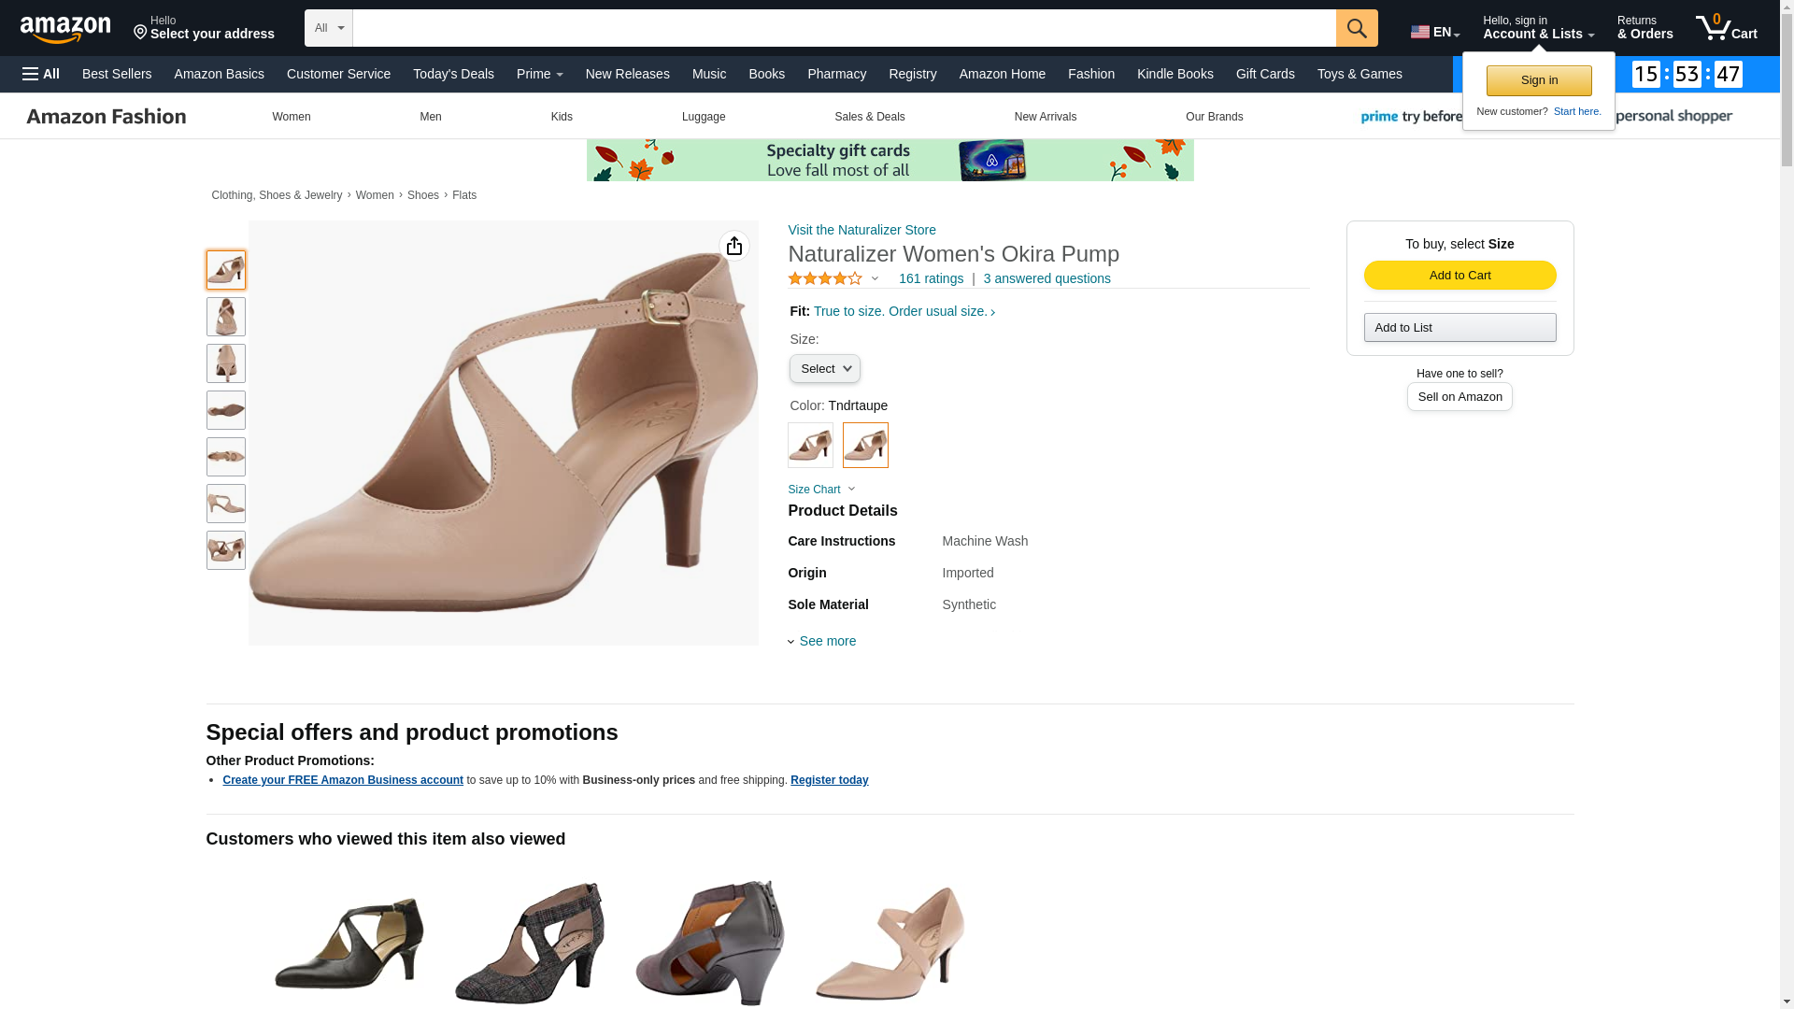Select the first color swatch
Viewport: 1794px width, 1009px height.
[810, 446]
